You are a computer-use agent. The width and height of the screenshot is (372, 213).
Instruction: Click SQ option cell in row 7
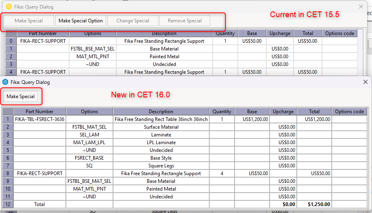pos(89,165)
